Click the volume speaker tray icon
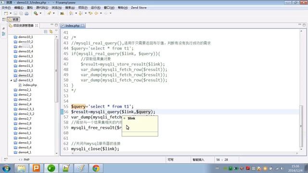This screenshot has height=173, width=308. click(282, 169)
